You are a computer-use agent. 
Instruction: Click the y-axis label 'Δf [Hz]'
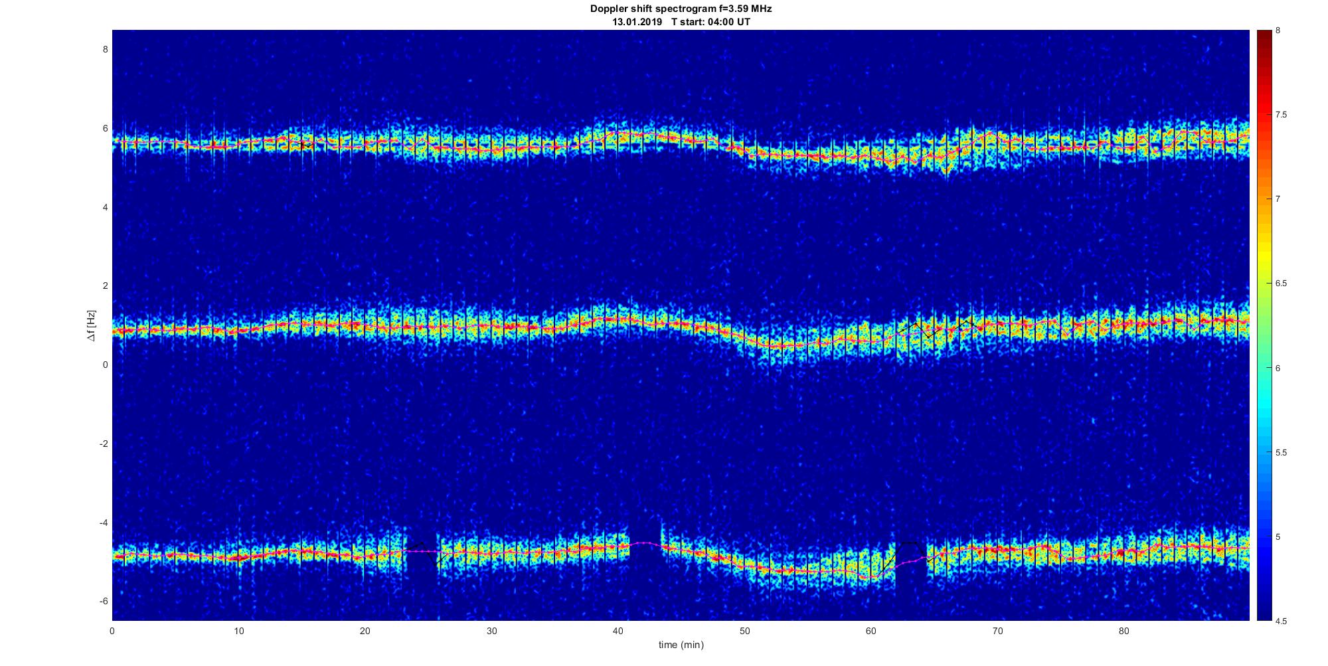(x=91, y=325)
